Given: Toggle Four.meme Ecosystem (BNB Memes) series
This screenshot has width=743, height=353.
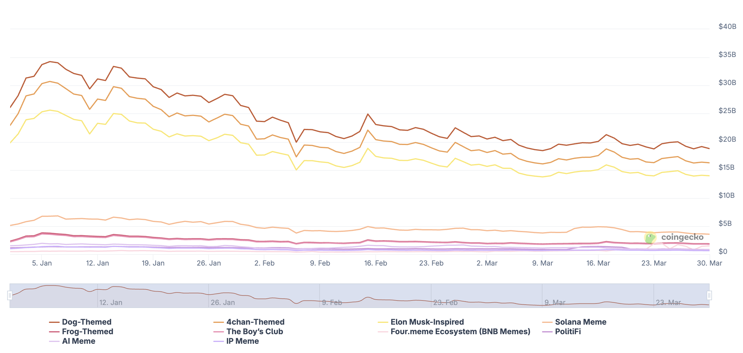Looking at the screenshot, I should click(x=460, y=332).
